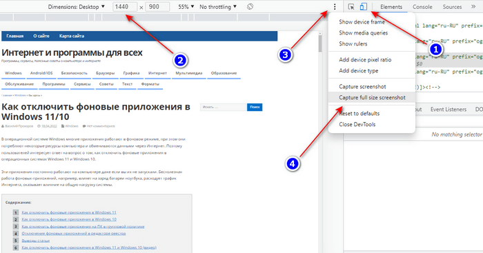Open the Браузеры category
Screen dimensions: 483x253
(x=105, y=73)
